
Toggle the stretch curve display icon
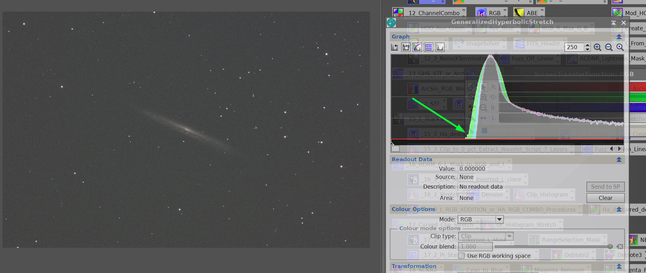click(x=417, y=47)
